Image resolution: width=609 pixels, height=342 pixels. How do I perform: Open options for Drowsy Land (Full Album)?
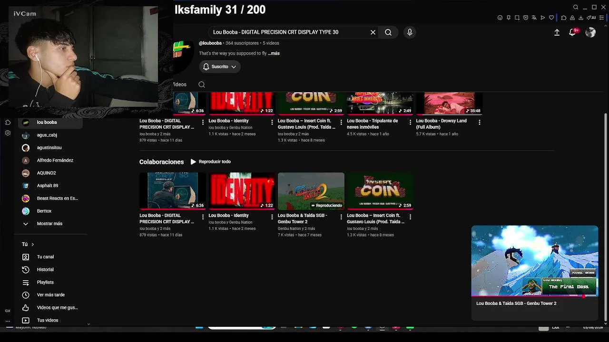click(479, 122)
